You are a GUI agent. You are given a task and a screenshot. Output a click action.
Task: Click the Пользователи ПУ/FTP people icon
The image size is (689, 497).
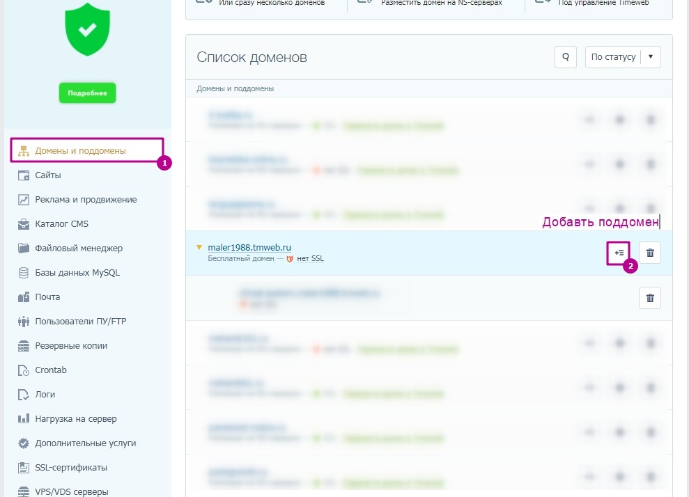click(x=23, y=322)
